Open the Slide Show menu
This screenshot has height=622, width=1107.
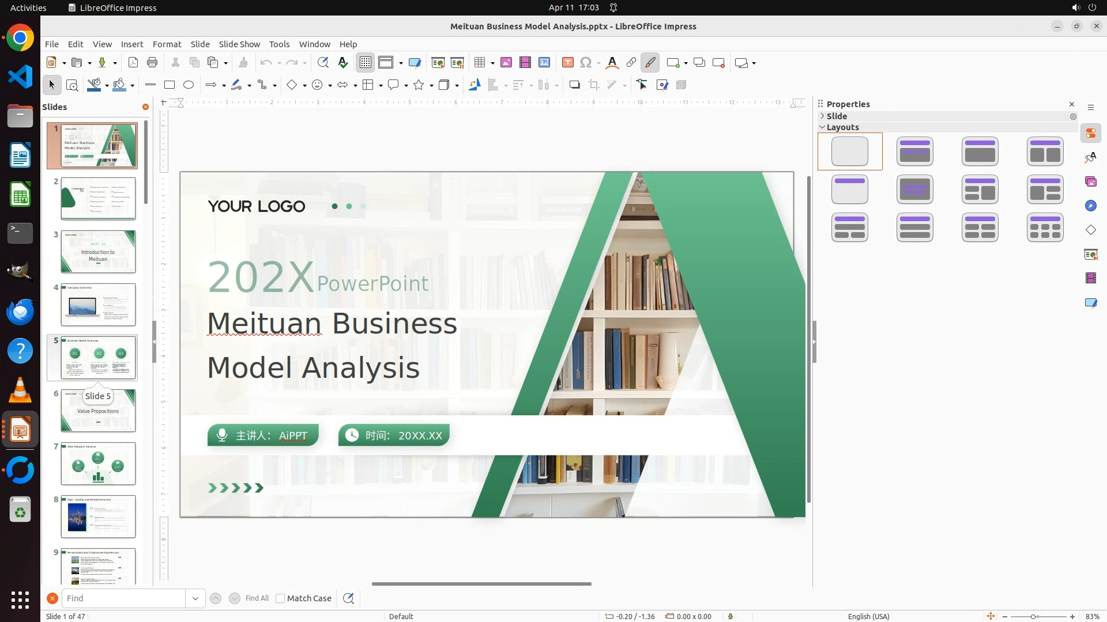click(x=239, y=44)
